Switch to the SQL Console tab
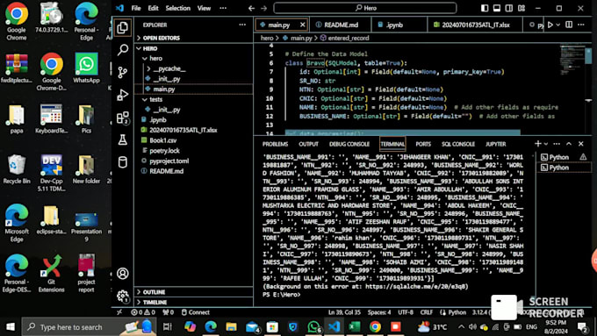Screen dimensions: 597x336 [x=458, y=144]
